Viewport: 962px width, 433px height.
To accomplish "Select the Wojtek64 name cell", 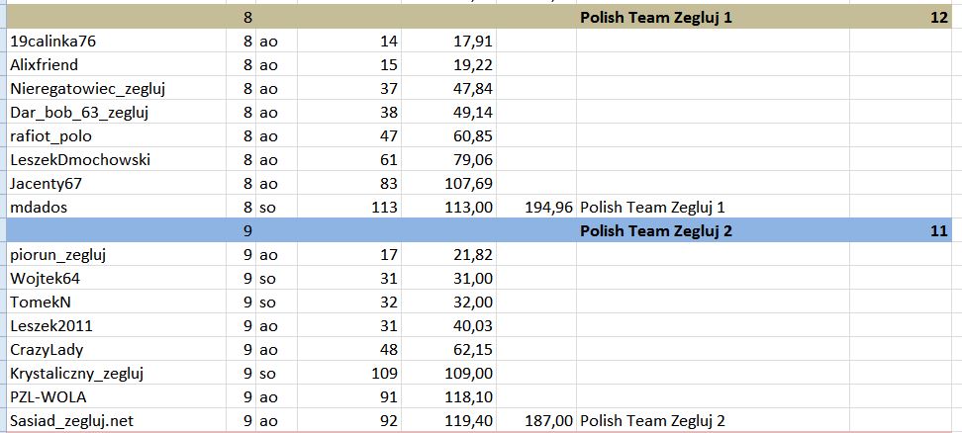I will coord(116,279).
